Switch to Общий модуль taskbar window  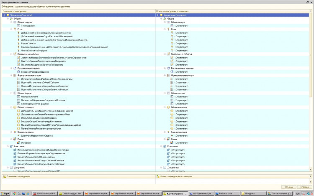[71, 193]
